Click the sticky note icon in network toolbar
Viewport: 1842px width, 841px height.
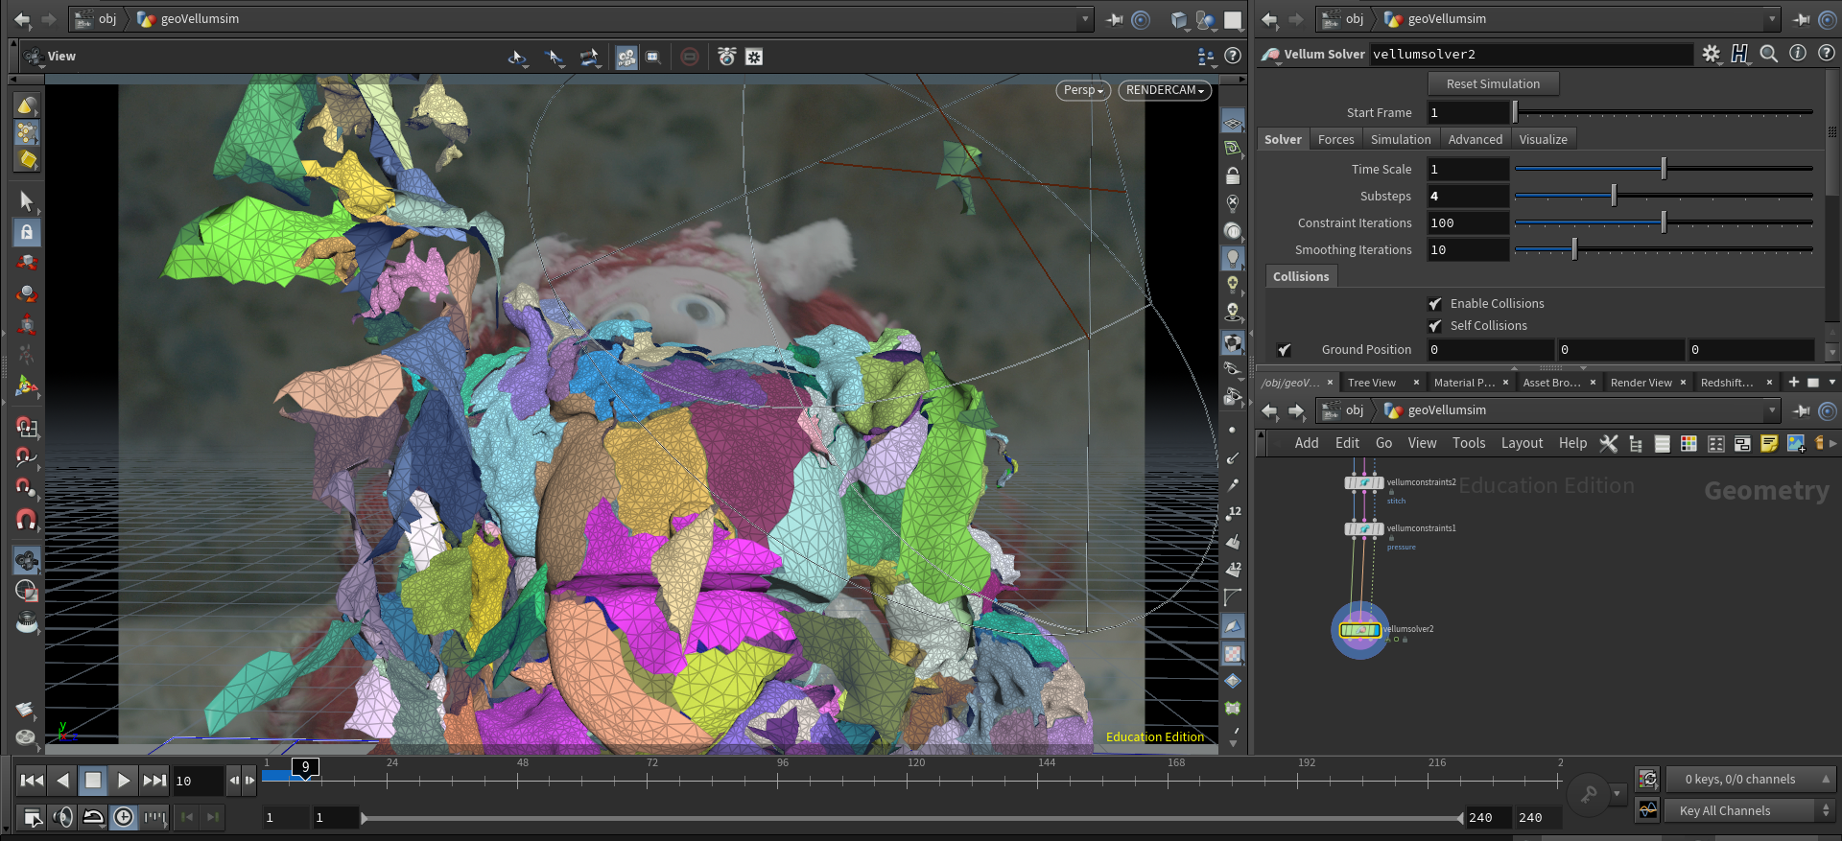[x=1769, y=443]
